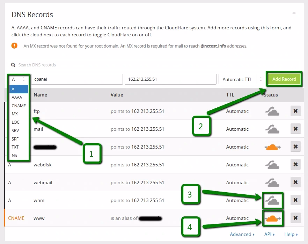Image resolution: width=308 pixels, height=244 pixels.
Task: Choose MX record type option
Action: tap(19, 114)
